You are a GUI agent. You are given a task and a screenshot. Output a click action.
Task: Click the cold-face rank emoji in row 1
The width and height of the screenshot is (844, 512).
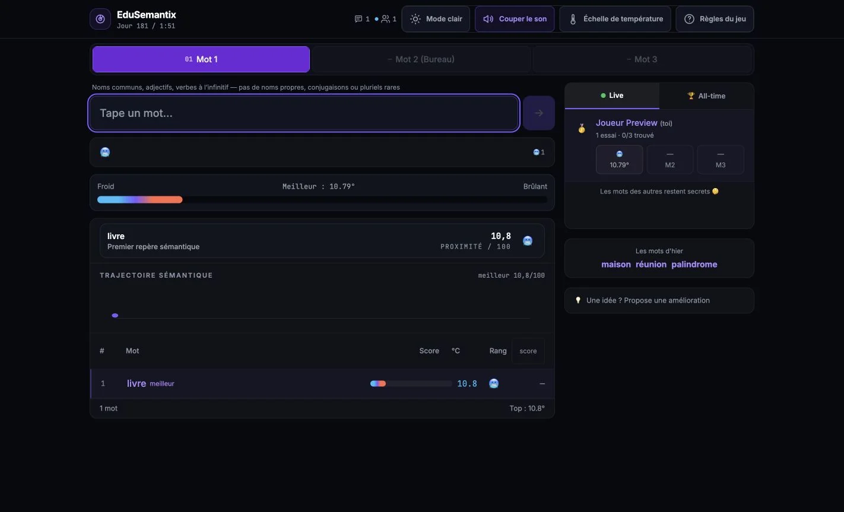tap(494, 384)
